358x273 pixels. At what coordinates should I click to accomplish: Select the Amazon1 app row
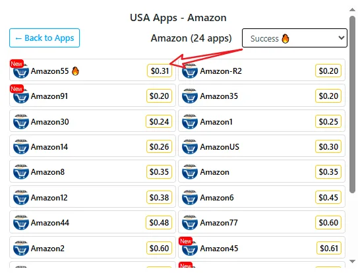(x=262, y=121)
